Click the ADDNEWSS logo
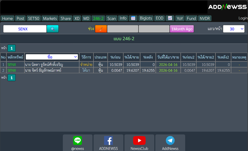This screenshot has width=248, height=151. (227, 7)
